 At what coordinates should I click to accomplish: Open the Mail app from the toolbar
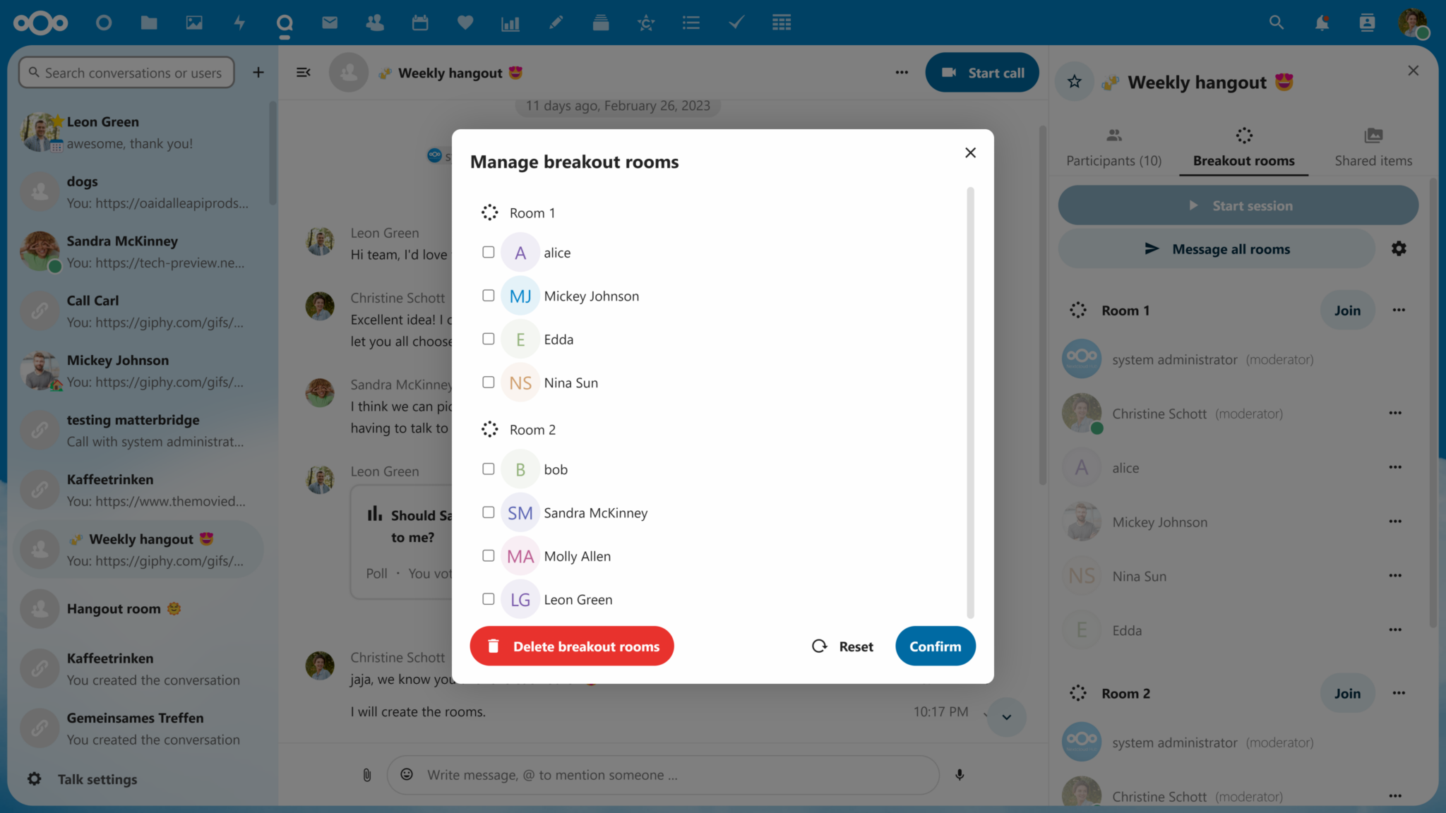click(329, 22)
